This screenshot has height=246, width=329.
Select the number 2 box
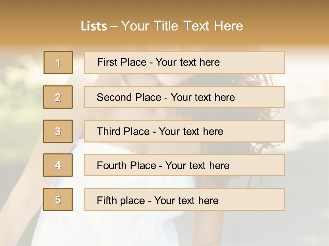point(58,97)
